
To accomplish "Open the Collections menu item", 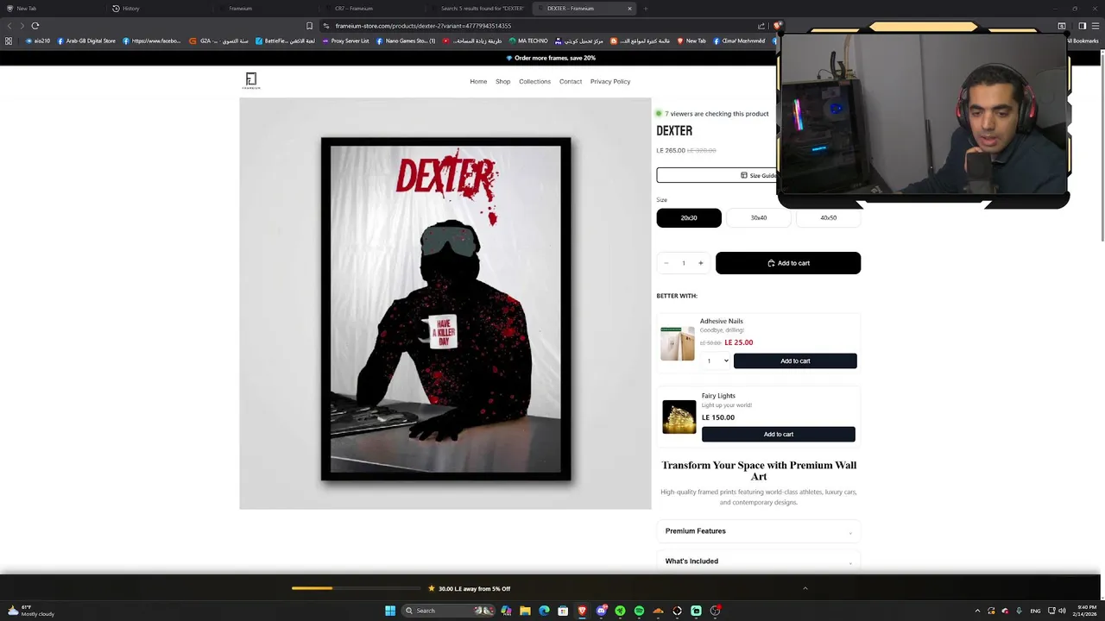I will pyautogui.click(x=534, y=81).
